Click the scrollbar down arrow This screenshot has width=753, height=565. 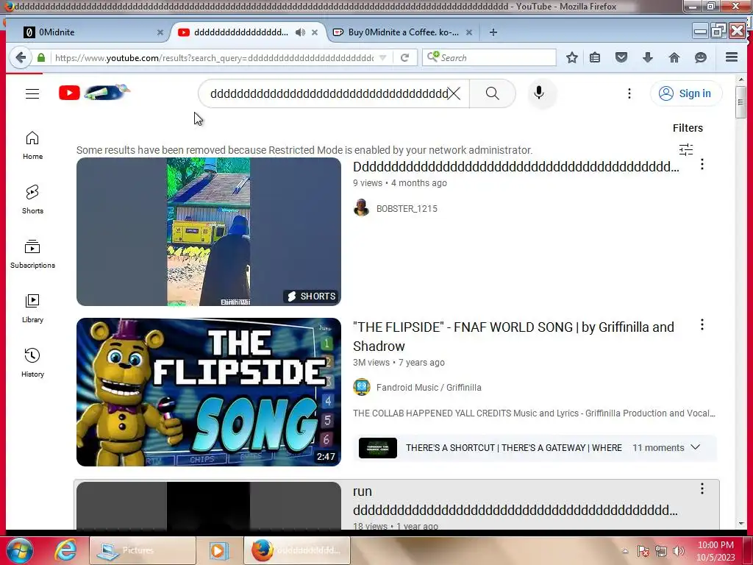tap(740, 523)
